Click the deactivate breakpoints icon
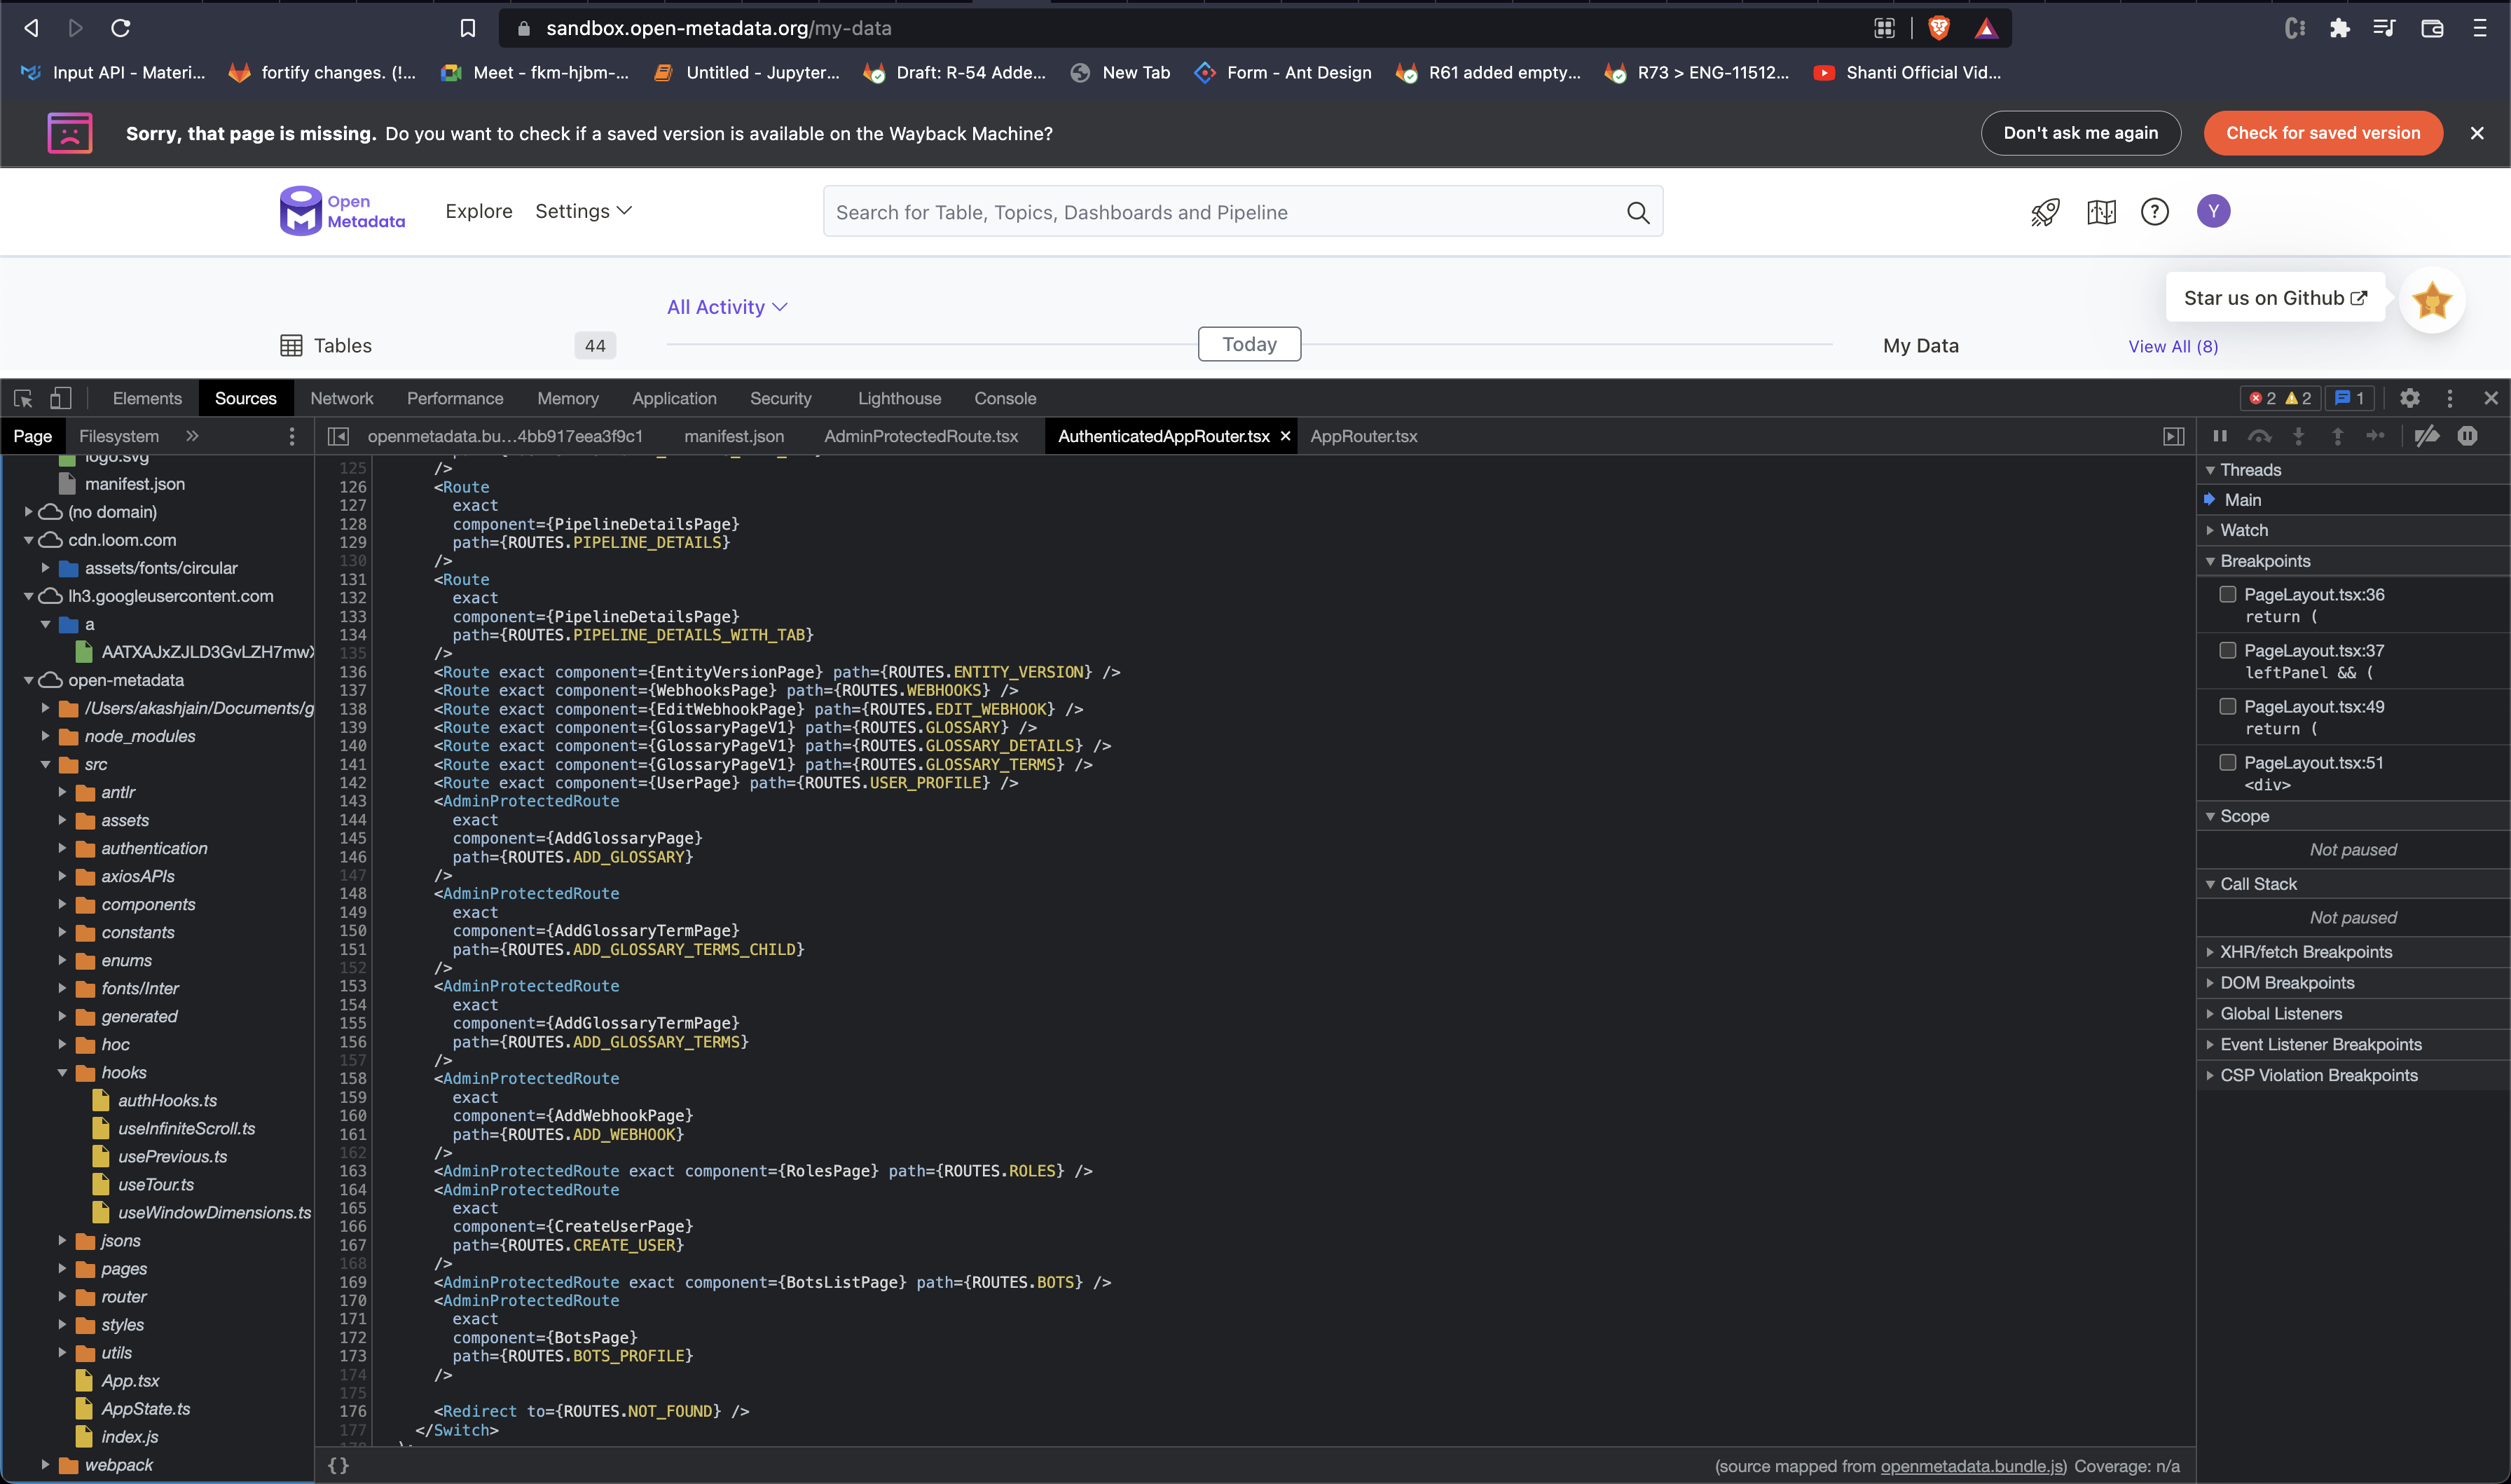 pos(2427,436)
